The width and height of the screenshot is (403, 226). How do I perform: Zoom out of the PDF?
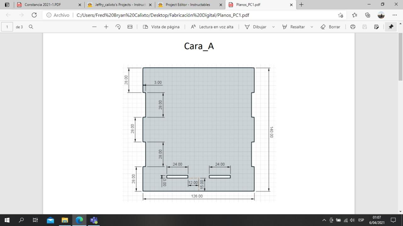point(94,27)
